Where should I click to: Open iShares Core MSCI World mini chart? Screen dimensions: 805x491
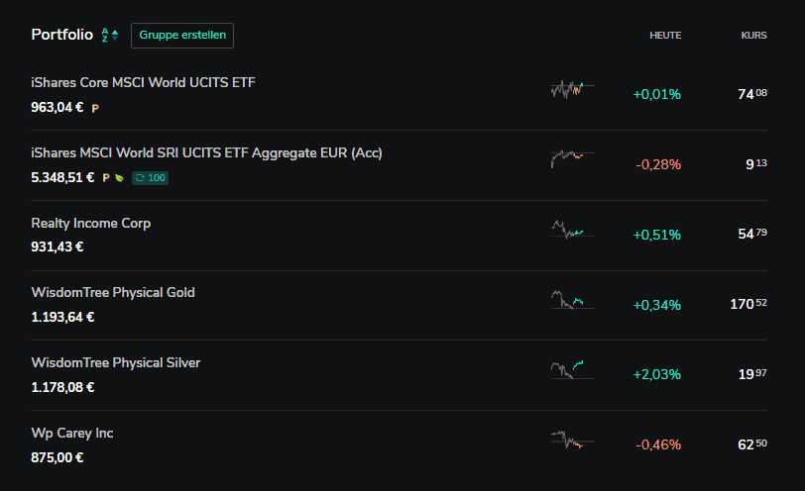(x=572, y=90)
